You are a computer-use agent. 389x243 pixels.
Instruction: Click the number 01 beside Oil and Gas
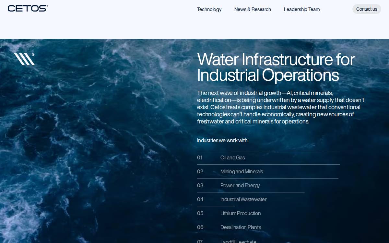[x=200, y=158]
